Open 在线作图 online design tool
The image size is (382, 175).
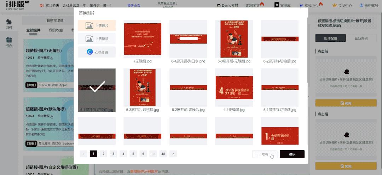[x=97, y=52]
